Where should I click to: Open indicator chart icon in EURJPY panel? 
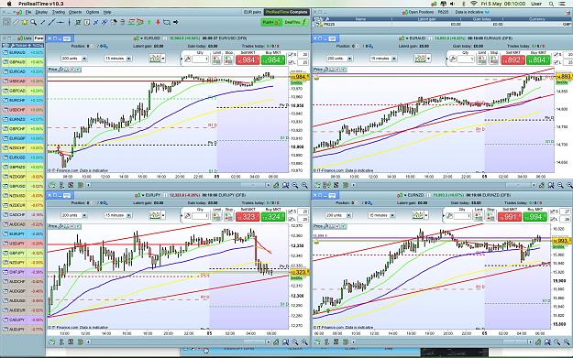coord(155,215)
